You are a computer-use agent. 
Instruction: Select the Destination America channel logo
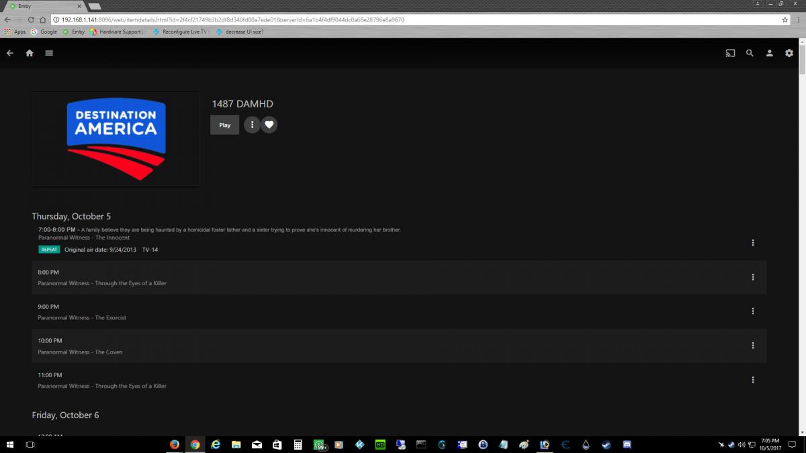(116, 139)
